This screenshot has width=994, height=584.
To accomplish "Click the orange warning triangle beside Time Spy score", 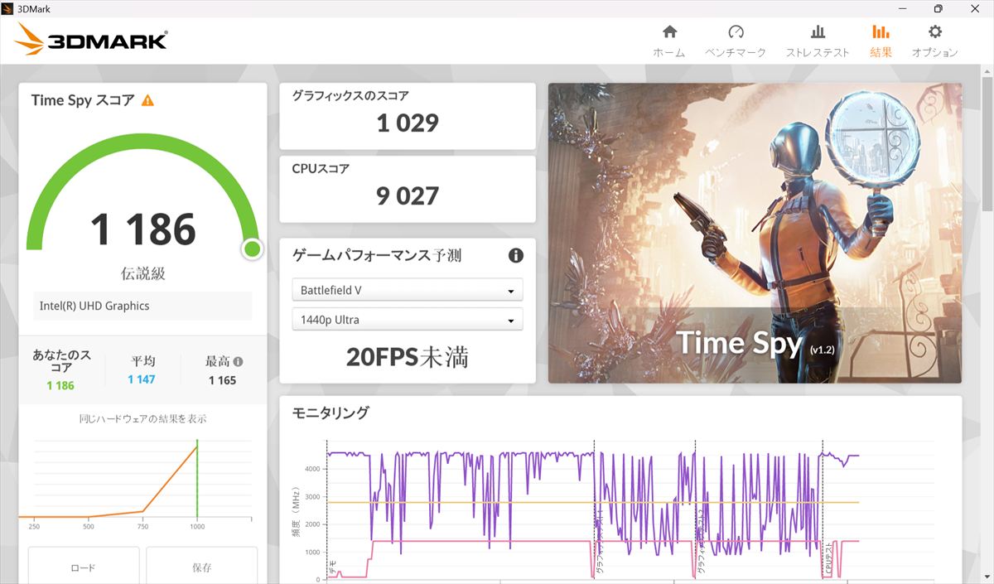I will pyautogui.click(x=147, y=100).
